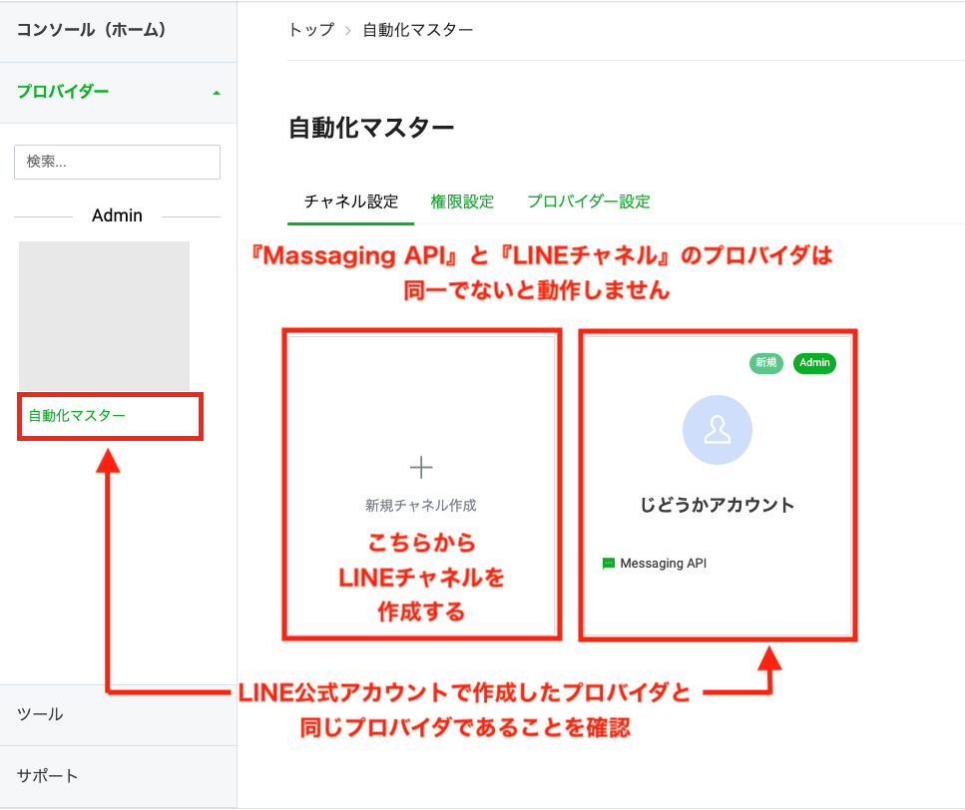Viewport: 965px width, 810px height.
Task: Click the plus icon for new channel
Action: (421, 467)
